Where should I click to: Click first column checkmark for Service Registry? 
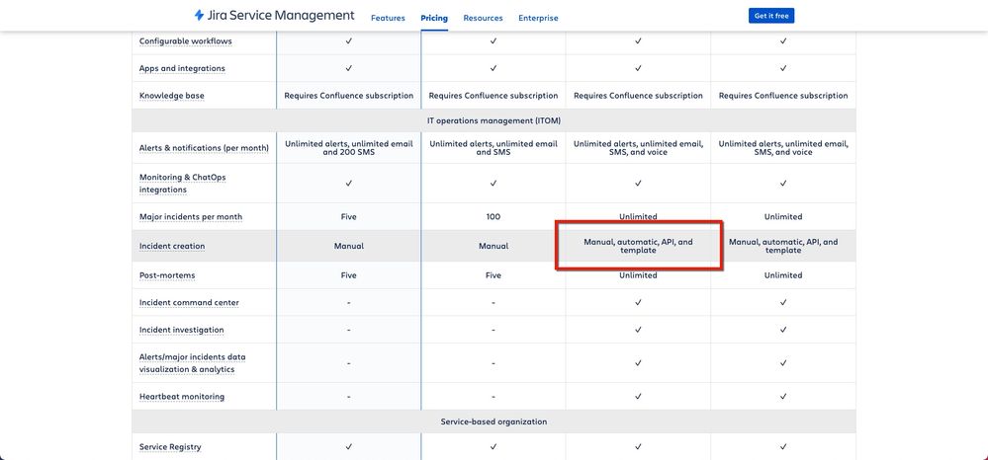click(348, 447)
